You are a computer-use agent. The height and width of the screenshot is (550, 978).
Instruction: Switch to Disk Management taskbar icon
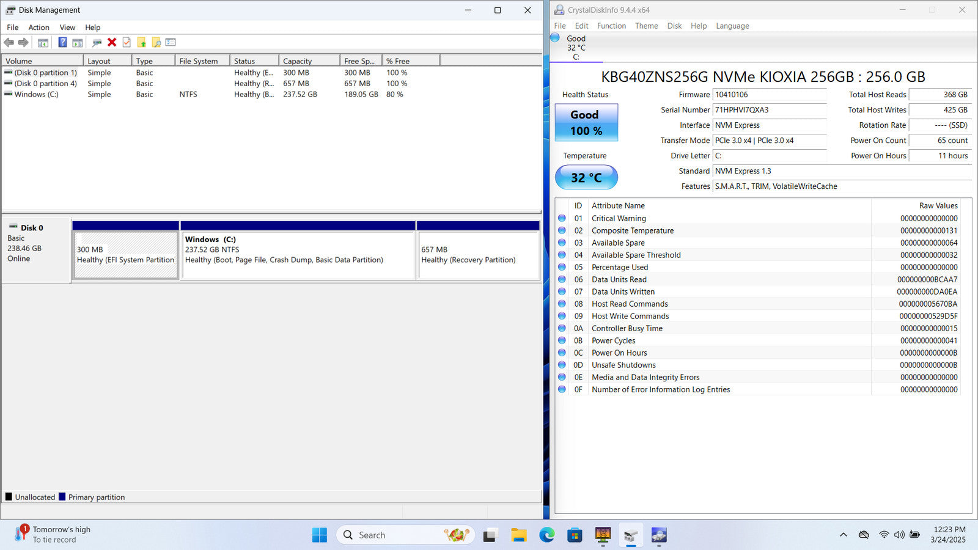[x=631, y=535]
